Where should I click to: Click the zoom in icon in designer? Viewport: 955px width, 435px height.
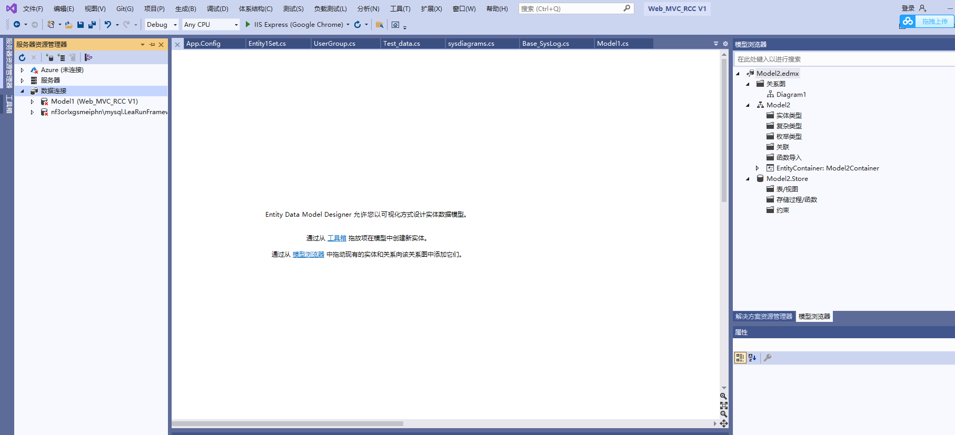(x=724, y=396)
